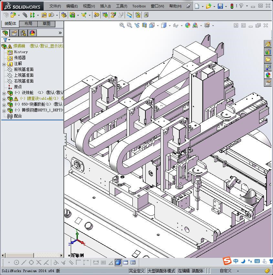This screenshot has height=275, width=273.
Task: Click the Zoom to Fit magnifier icon
Action: coord(122,25)
